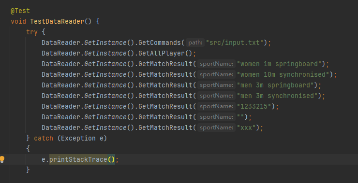Click Exception e in the catch clause
The image size is (358, 183).
tap(82, 138)
